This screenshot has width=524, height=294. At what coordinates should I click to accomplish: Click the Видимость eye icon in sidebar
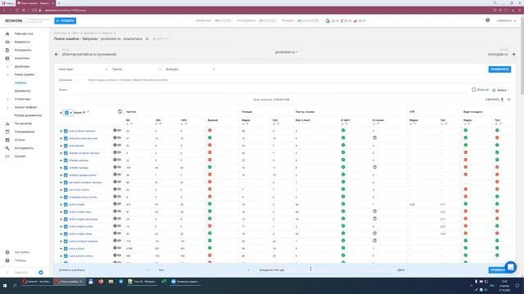tap(7, 42)
